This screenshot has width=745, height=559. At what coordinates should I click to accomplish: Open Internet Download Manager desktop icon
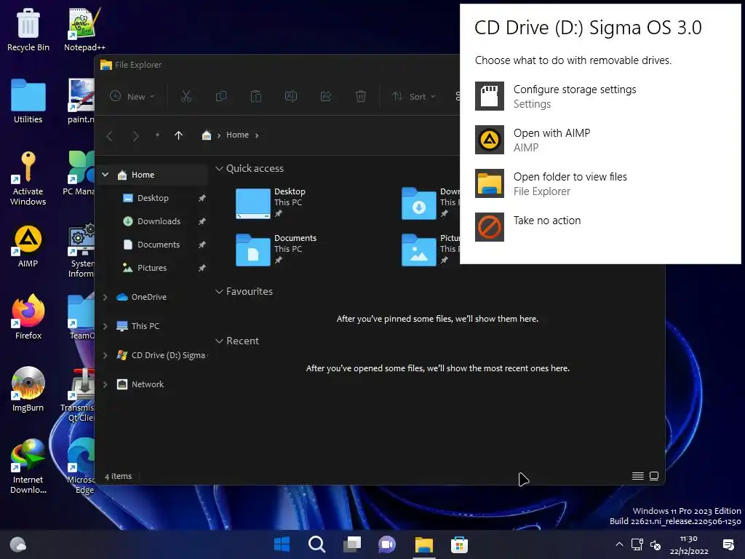(28, 467)
